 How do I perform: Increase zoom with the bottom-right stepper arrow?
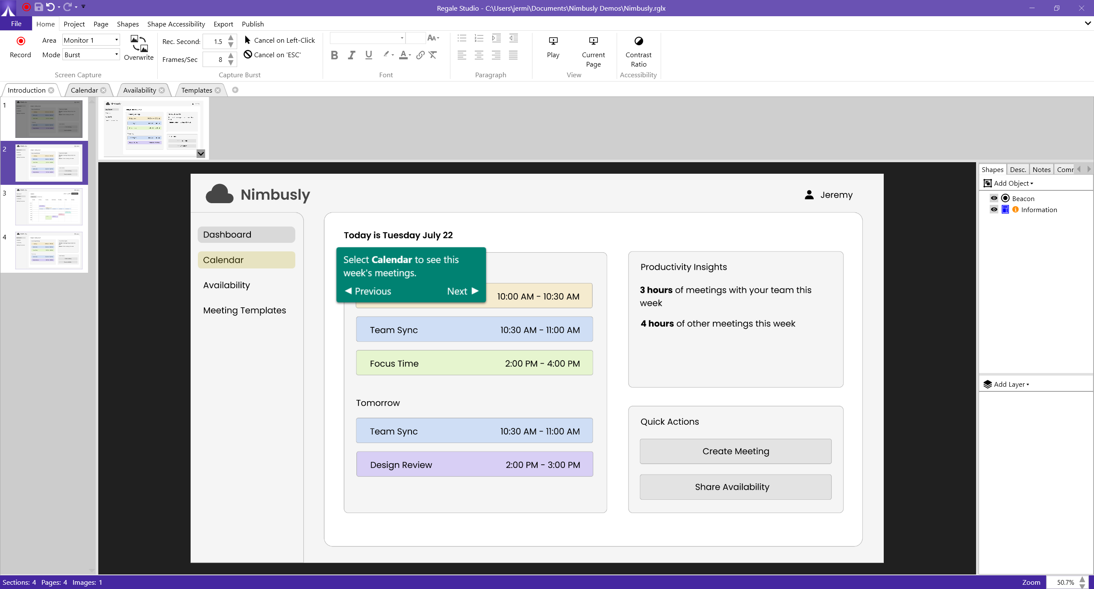point(1083,579)
